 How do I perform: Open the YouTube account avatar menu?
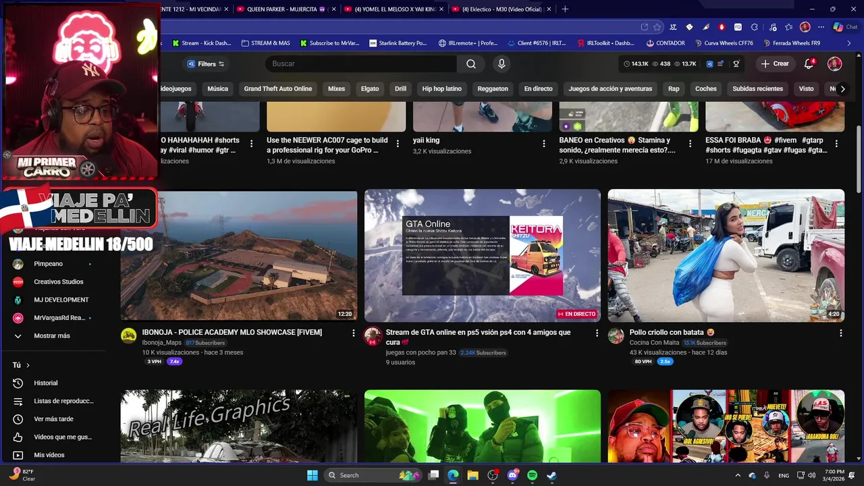click(835, 63)
